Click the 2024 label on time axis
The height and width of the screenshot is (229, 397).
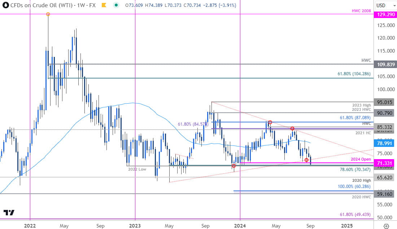pos(240,225)
